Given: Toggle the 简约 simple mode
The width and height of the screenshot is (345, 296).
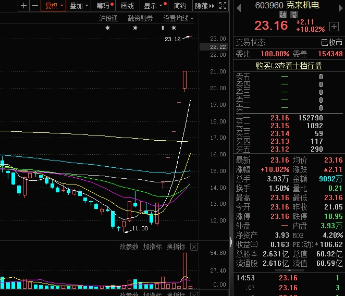Looking at the screenshot, I should coord(180,6).
